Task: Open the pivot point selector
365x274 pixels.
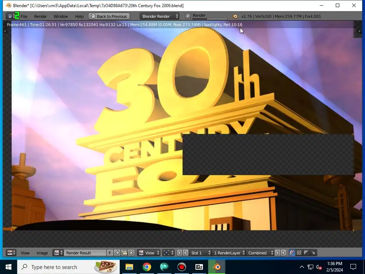Action: click(168, 253)
